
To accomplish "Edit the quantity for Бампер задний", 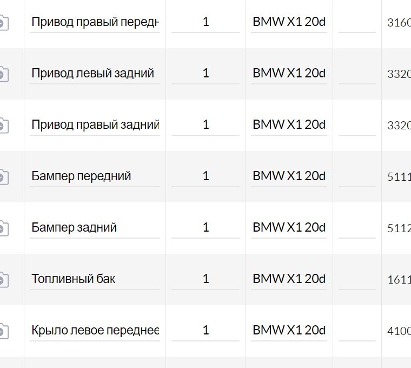I will click(x=205, y=228).
